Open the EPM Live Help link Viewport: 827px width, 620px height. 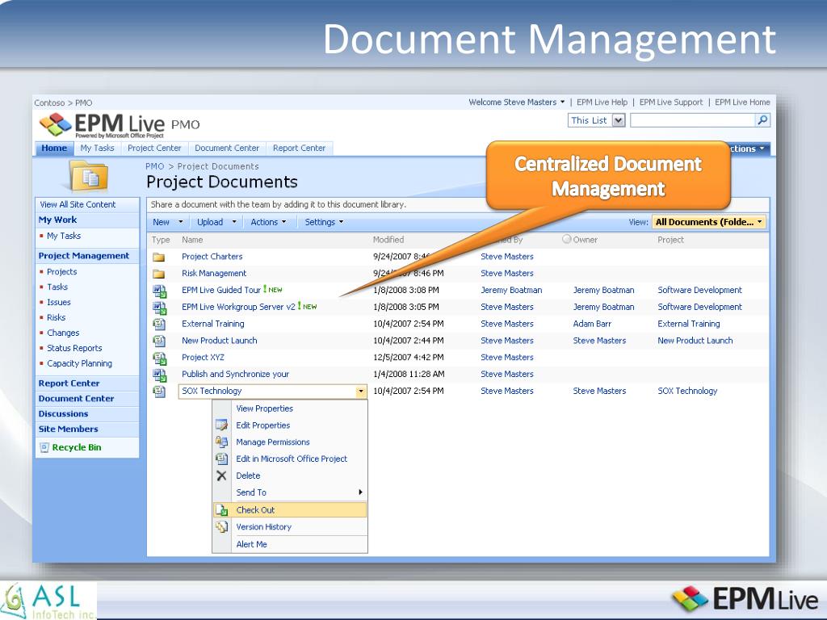pos(602,103)
